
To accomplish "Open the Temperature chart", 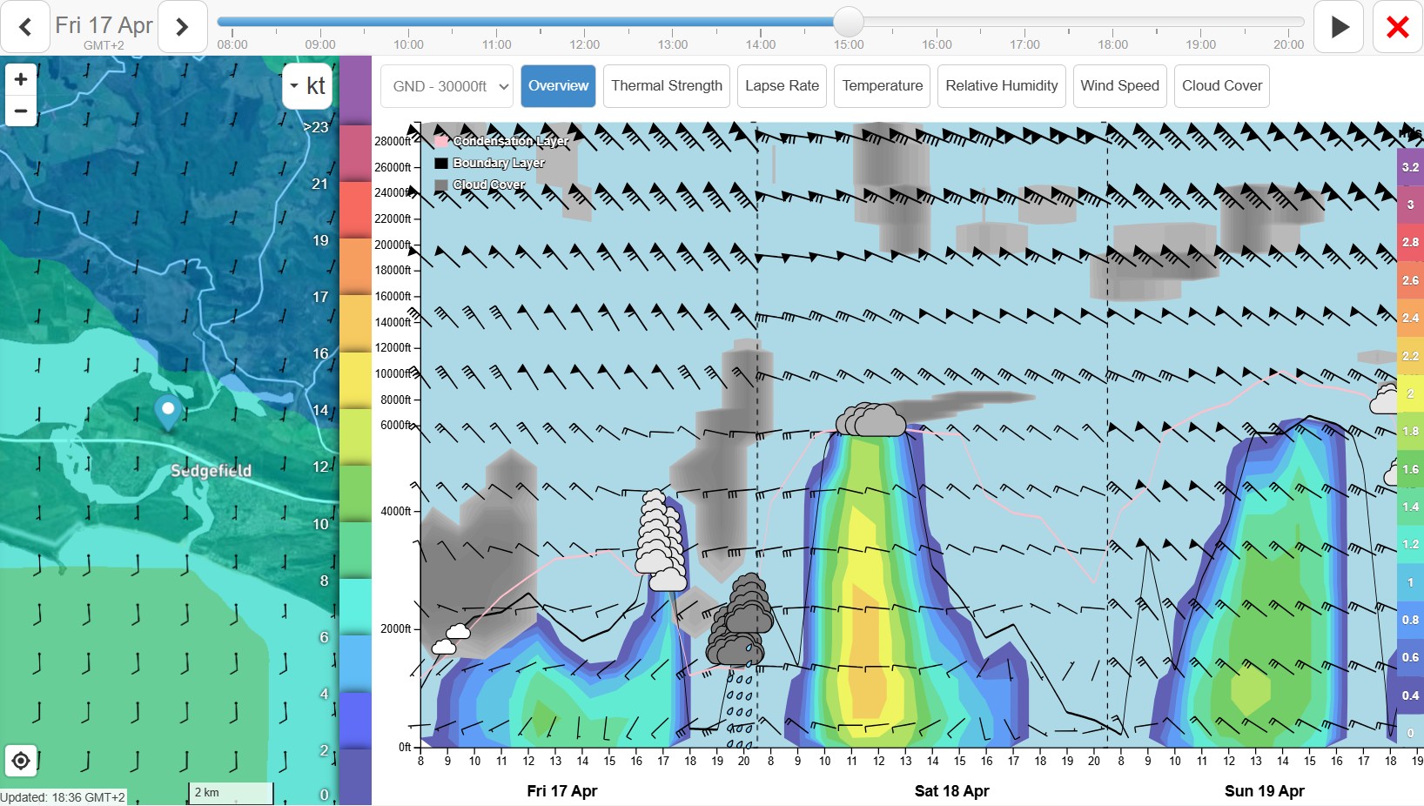I will pyautogui.click(x=882, y=86).
